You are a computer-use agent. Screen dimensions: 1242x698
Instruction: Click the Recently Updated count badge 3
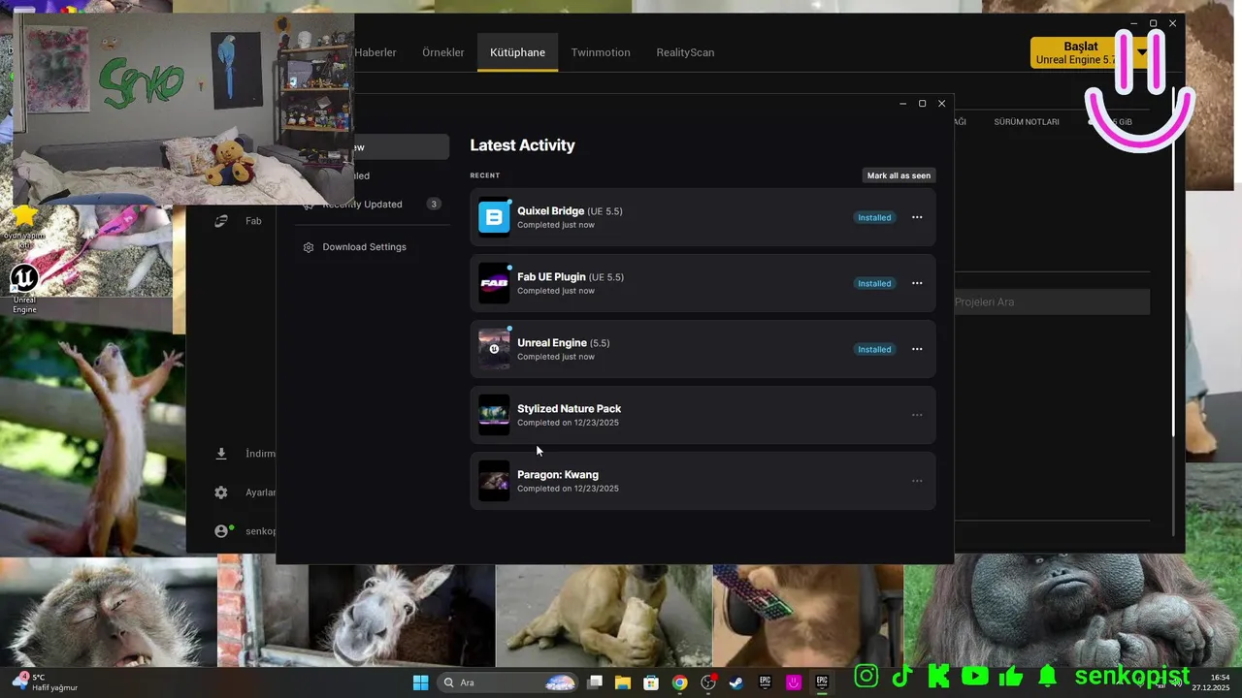434,204
